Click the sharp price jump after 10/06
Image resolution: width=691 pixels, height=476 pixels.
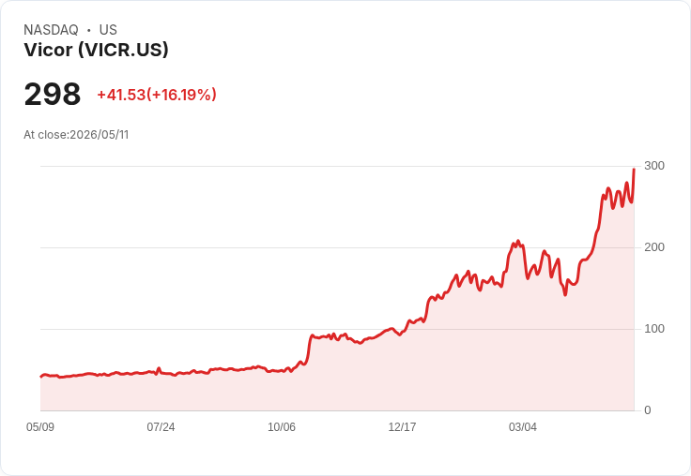309,348
